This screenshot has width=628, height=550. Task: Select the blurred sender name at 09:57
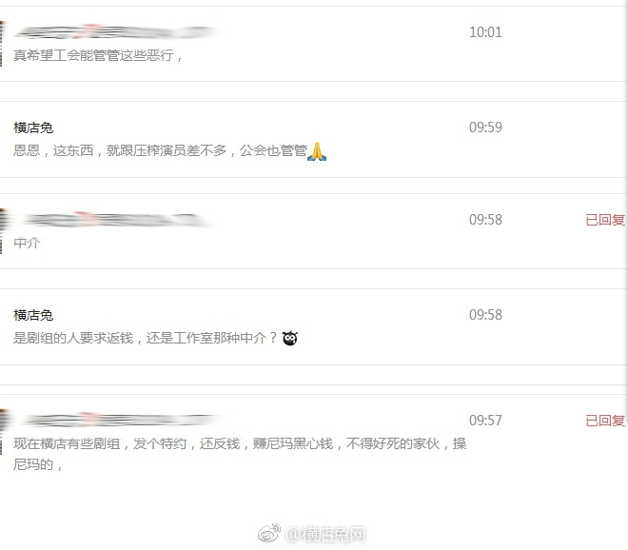(x=119, y=420)
